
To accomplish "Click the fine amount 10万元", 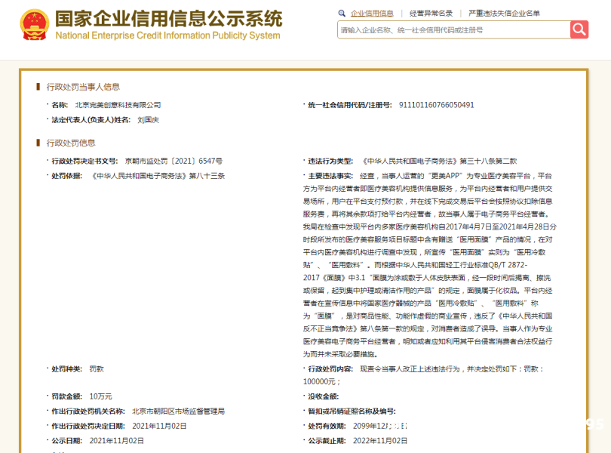I will [100, 396].
